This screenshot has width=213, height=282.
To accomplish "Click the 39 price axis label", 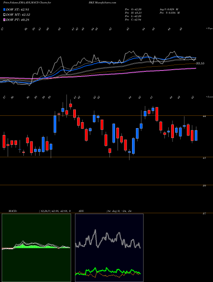I will (204, 185).
